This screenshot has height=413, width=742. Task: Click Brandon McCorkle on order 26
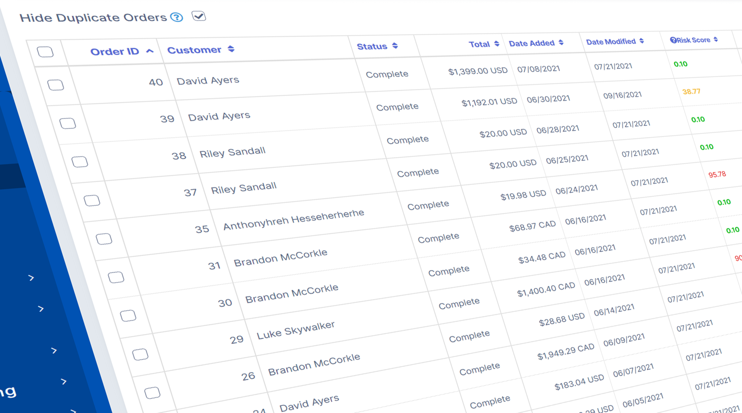[x=314, y=364]
